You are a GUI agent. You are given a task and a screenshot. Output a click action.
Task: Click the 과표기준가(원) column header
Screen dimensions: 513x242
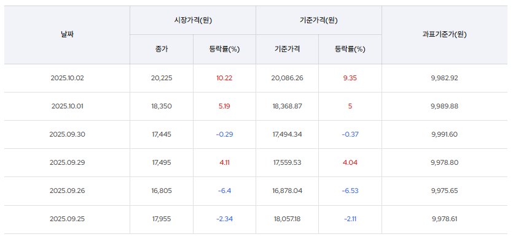pyautogui.click(x=445, y=34)
